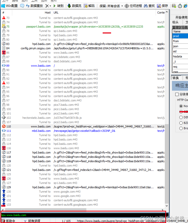The image size is (188, 223).
Task: Click the upload arrow icon of session 130
Action: click(4, 191)
